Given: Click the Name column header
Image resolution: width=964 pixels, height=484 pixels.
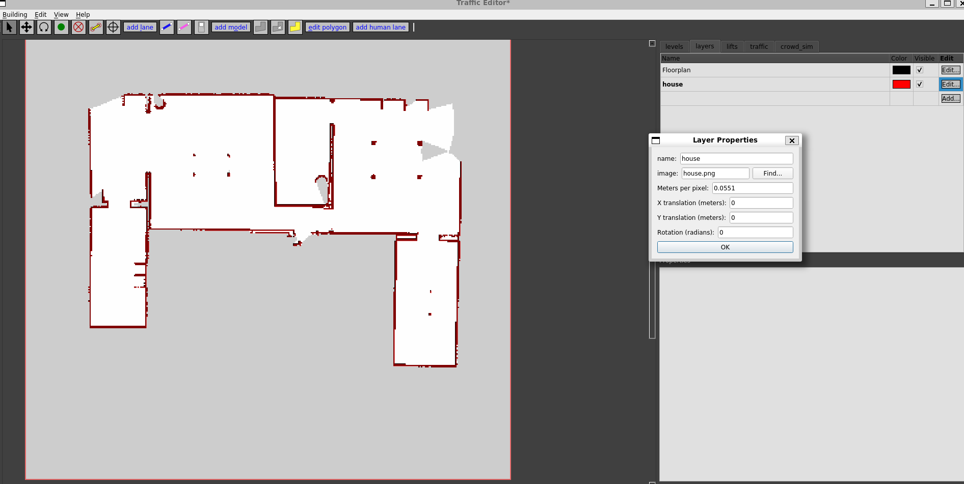Looking at the screenshot, I should (x=775, y=59).
